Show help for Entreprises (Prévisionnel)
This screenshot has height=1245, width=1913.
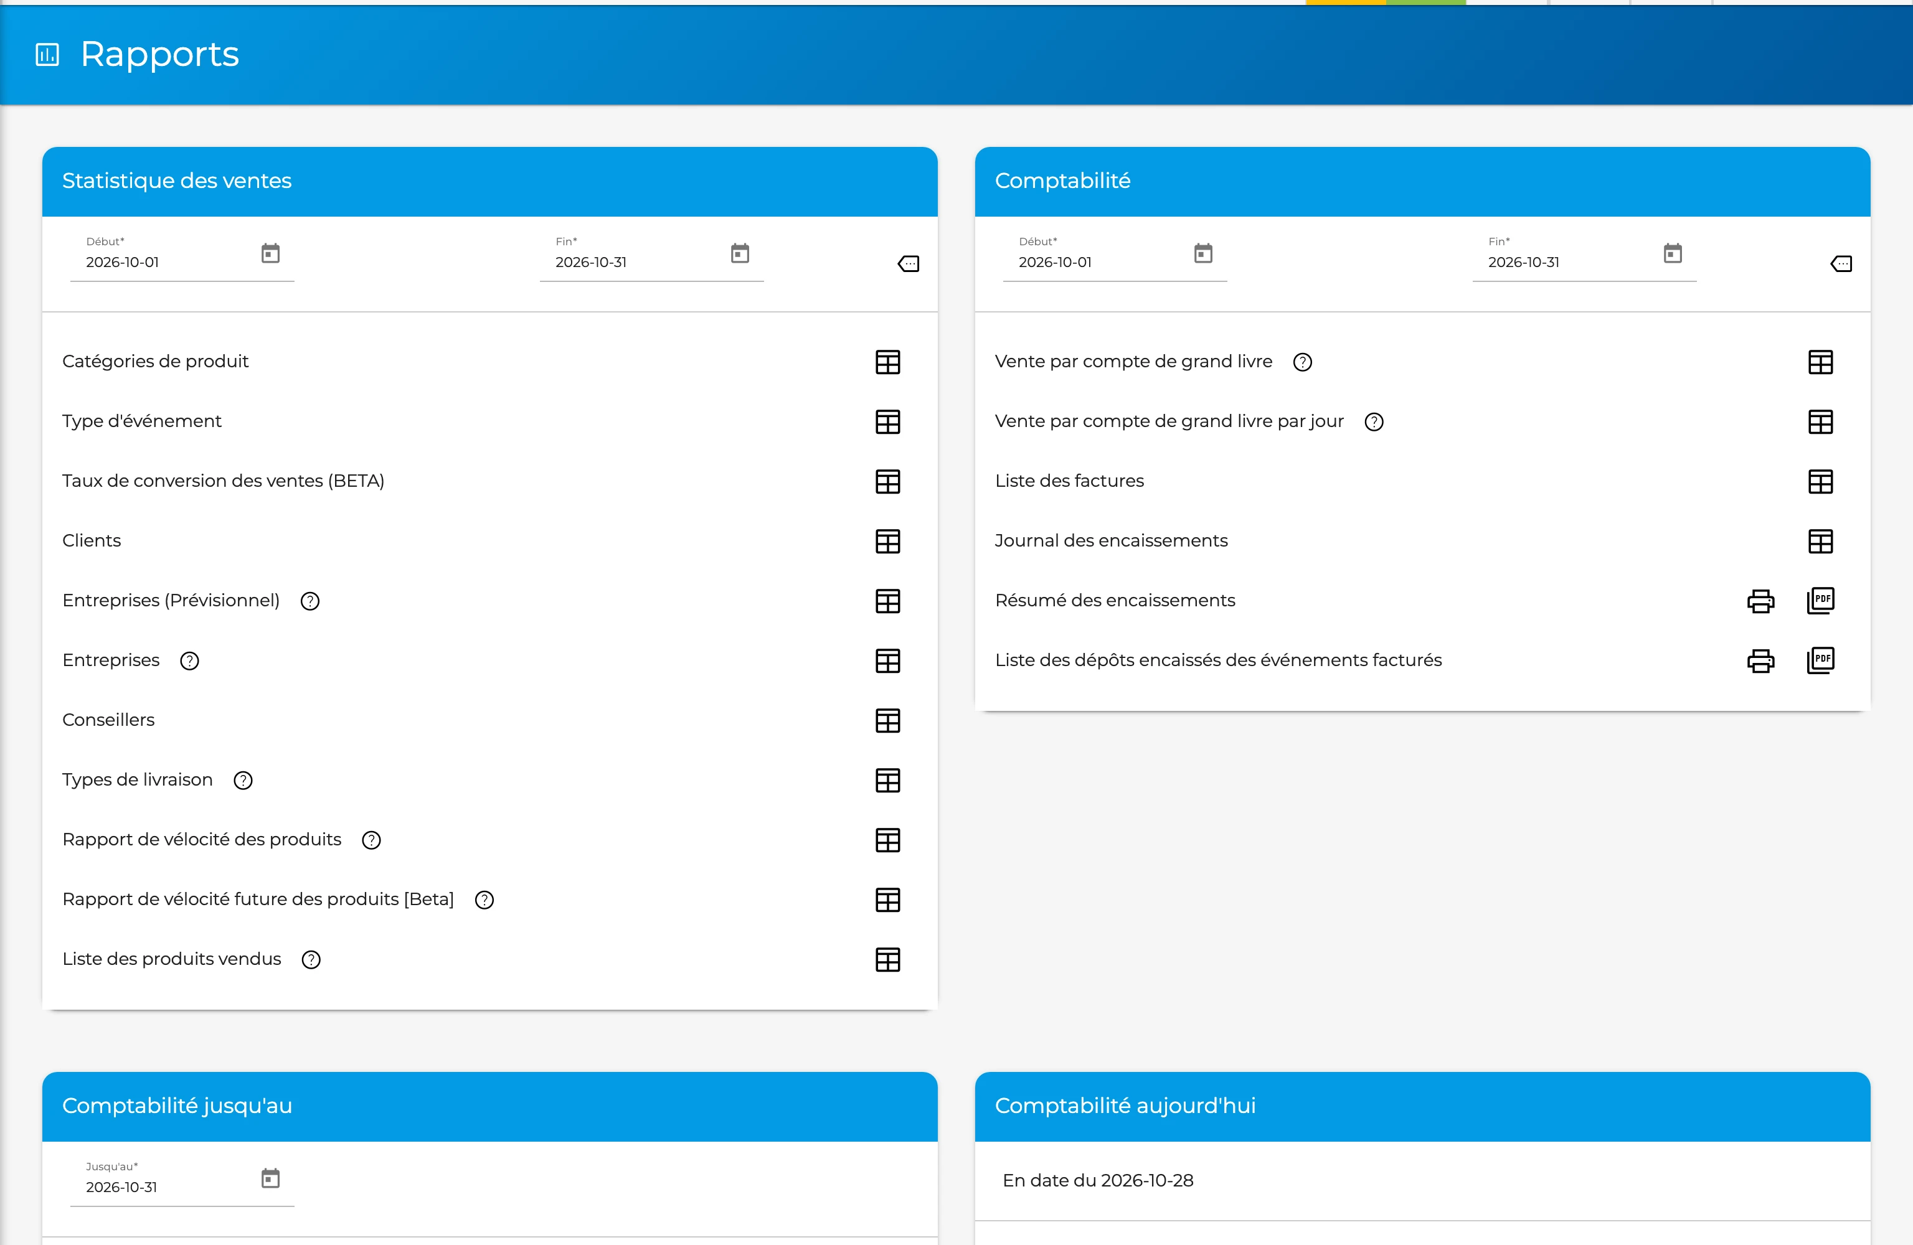click(x=310, y=601)
